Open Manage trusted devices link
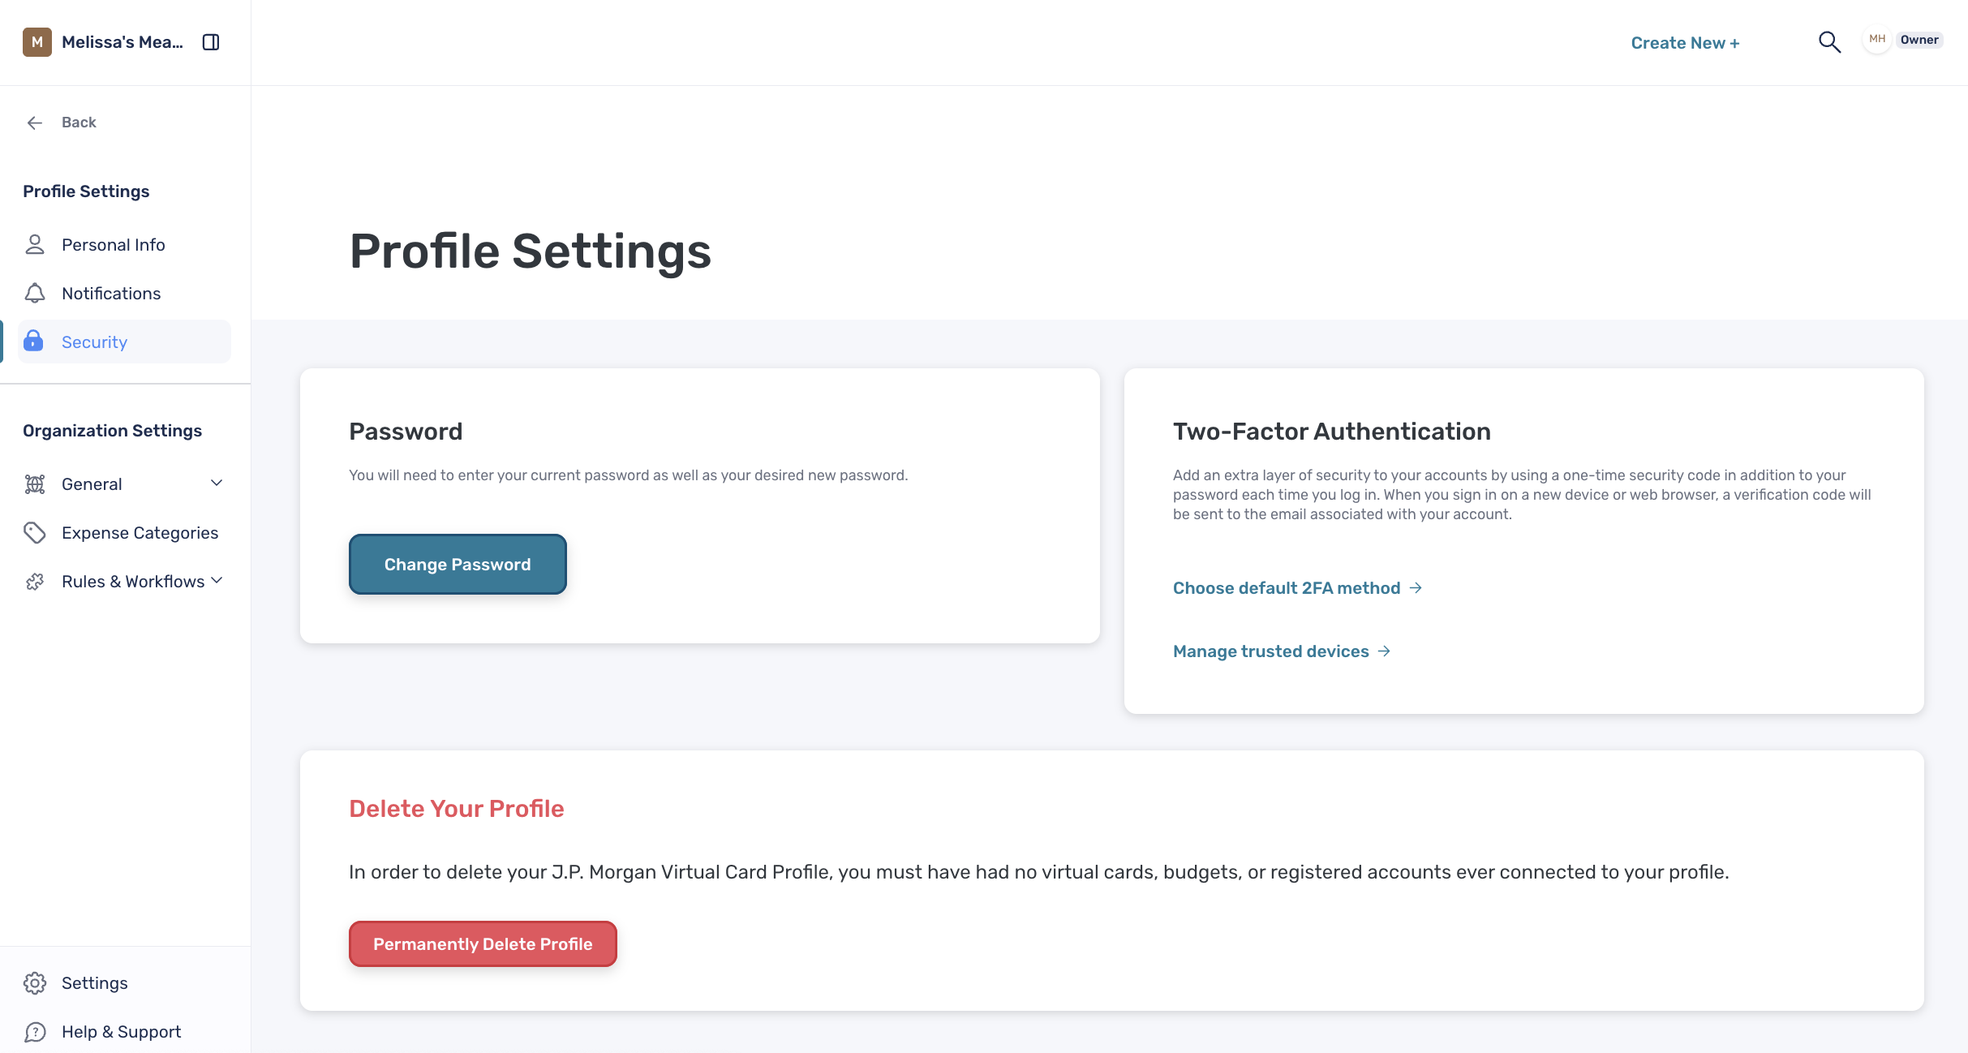 coord(1282,651)
